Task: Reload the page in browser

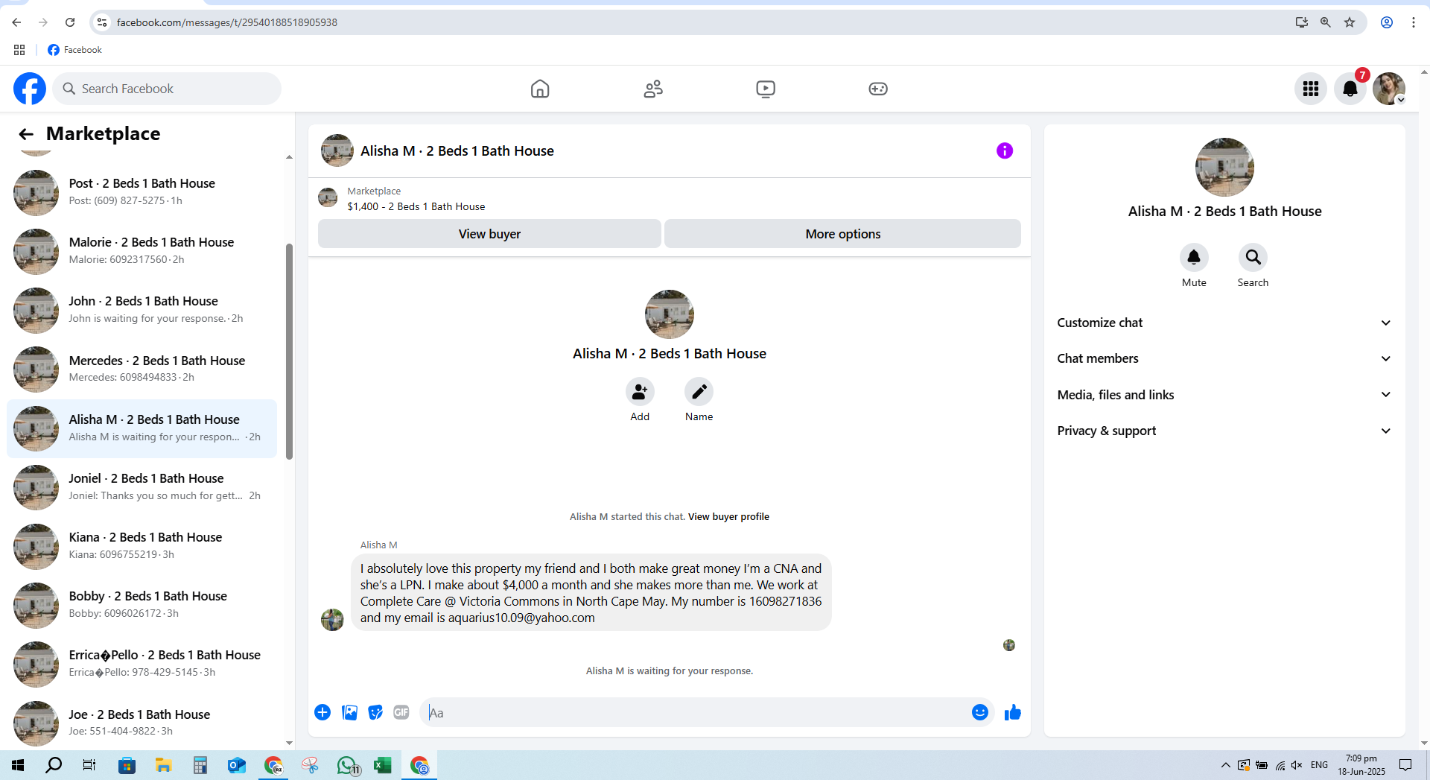Action: coord(70,22)
